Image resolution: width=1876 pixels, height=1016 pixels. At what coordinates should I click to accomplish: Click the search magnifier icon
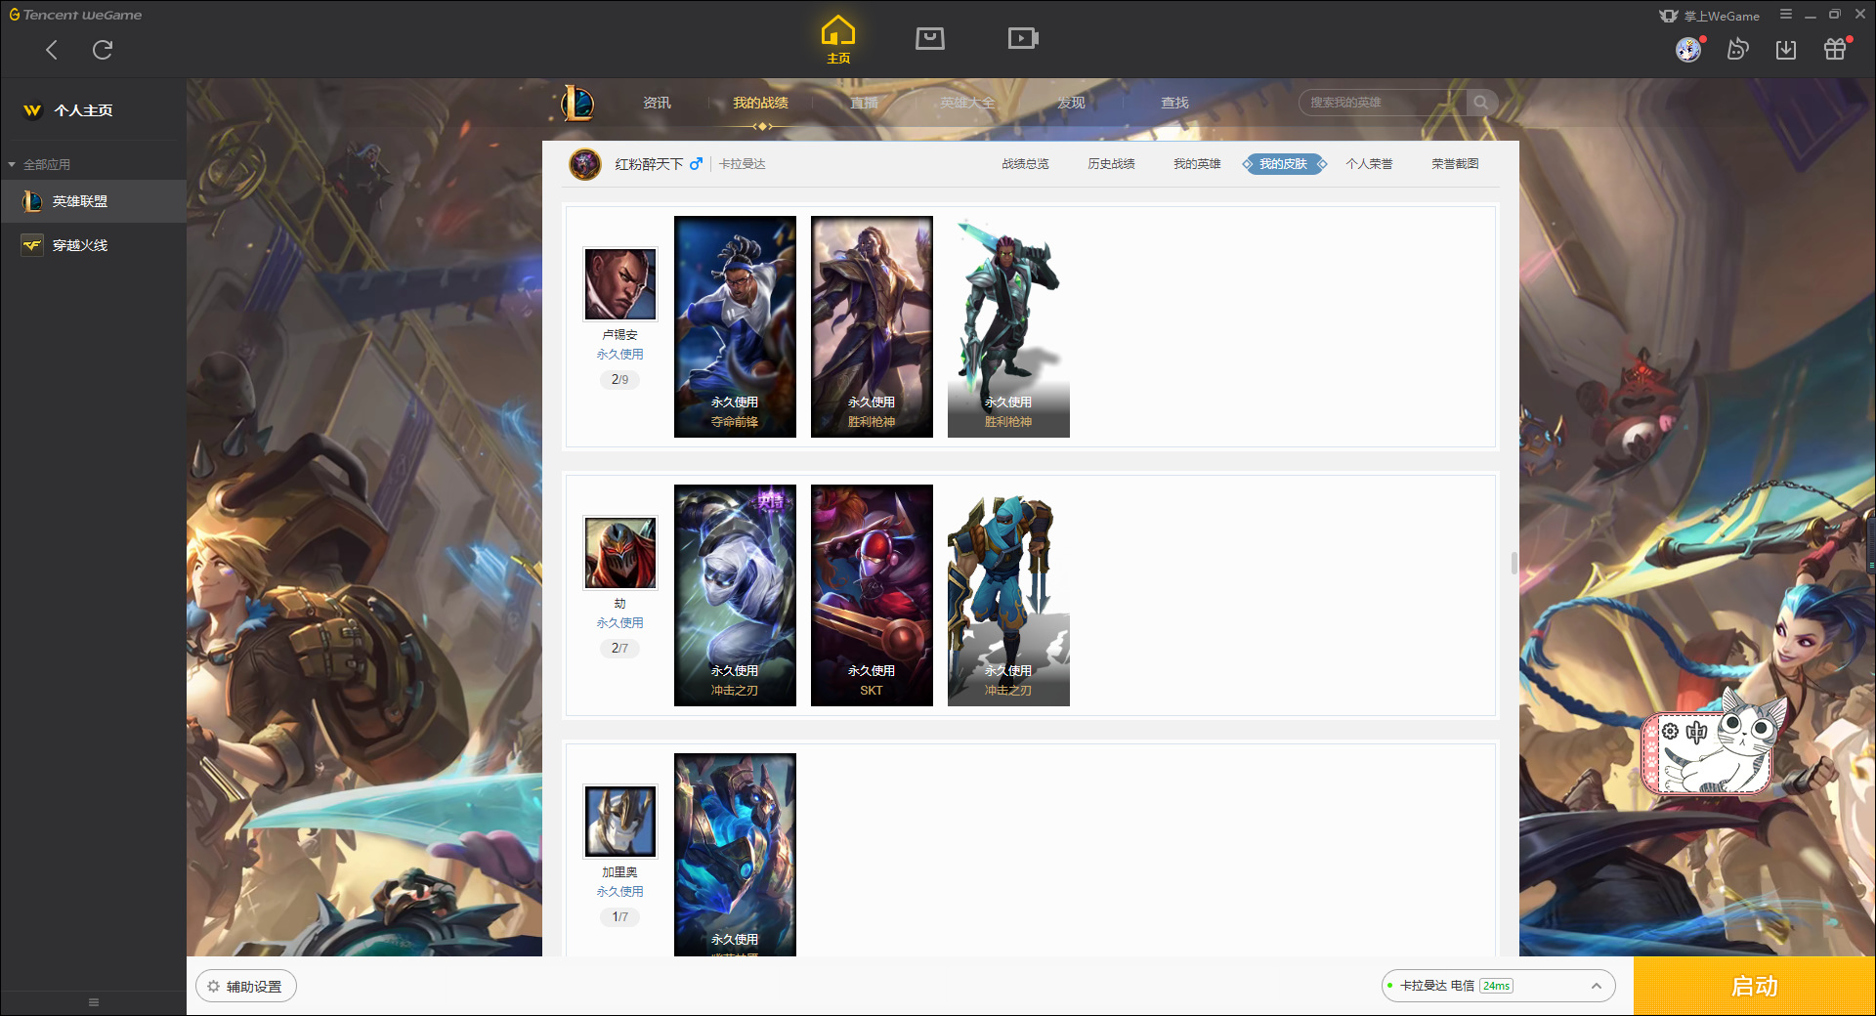1481,103
